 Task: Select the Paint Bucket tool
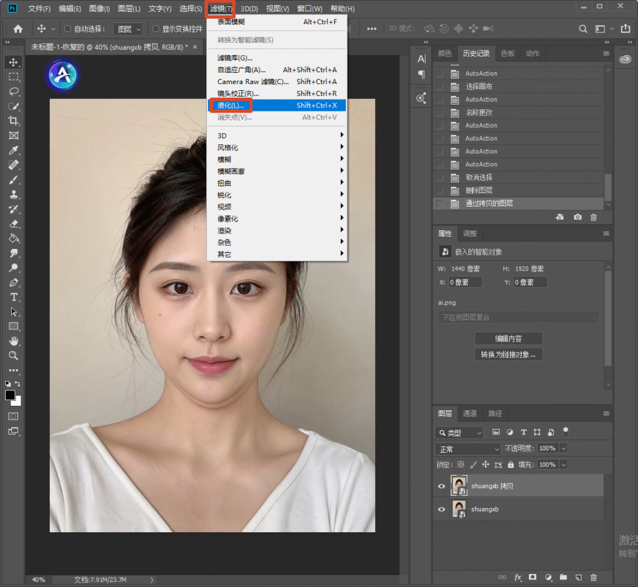pos(14,238)
